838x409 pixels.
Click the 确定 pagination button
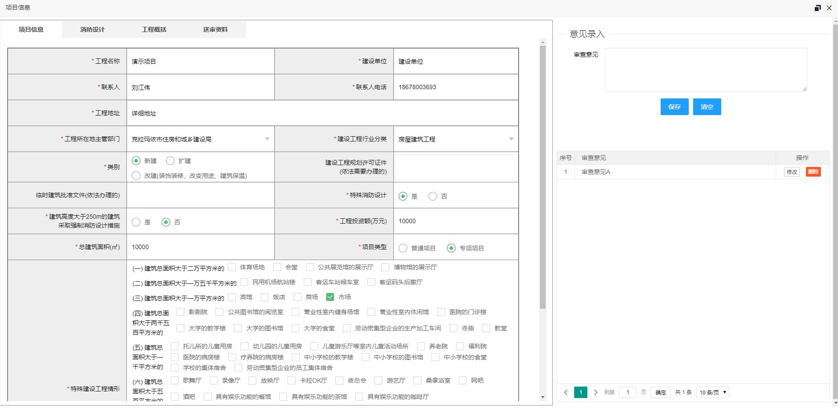661,392
